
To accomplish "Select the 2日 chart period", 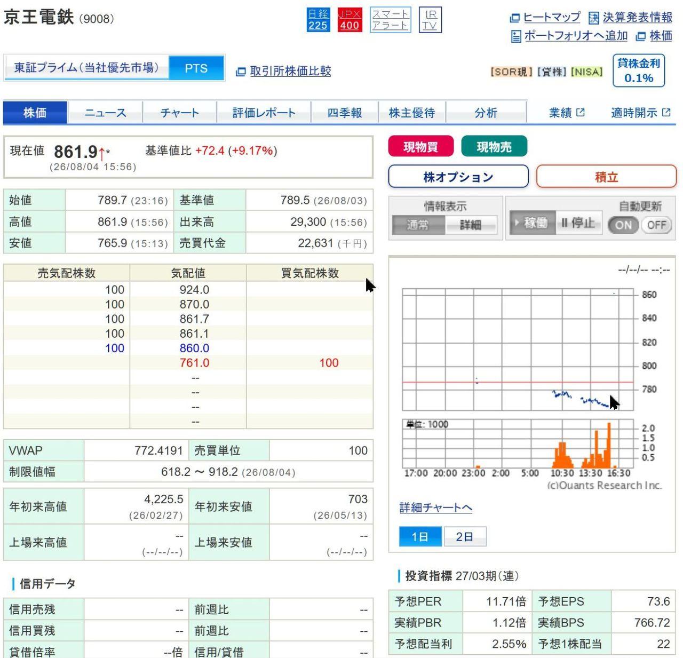I will pos(465,536).
